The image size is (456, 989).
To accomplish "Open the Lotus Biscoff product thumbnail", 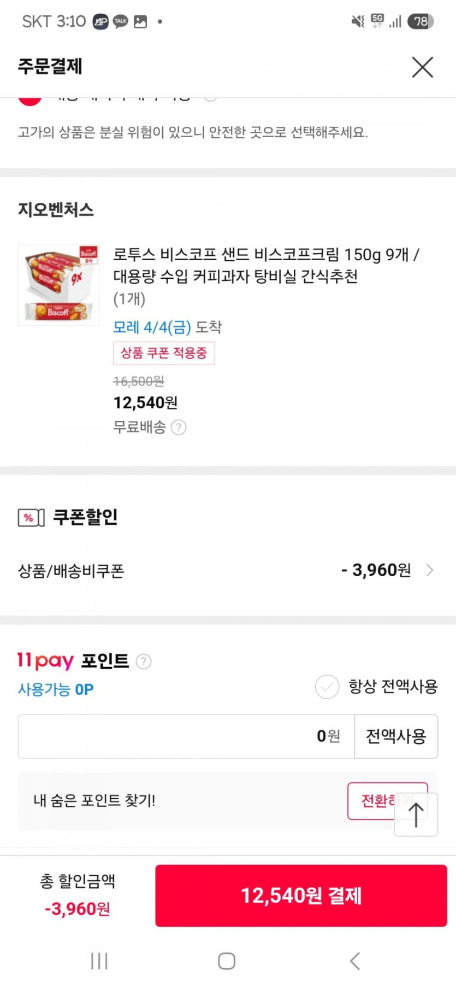I will click(x=59, y=284).
